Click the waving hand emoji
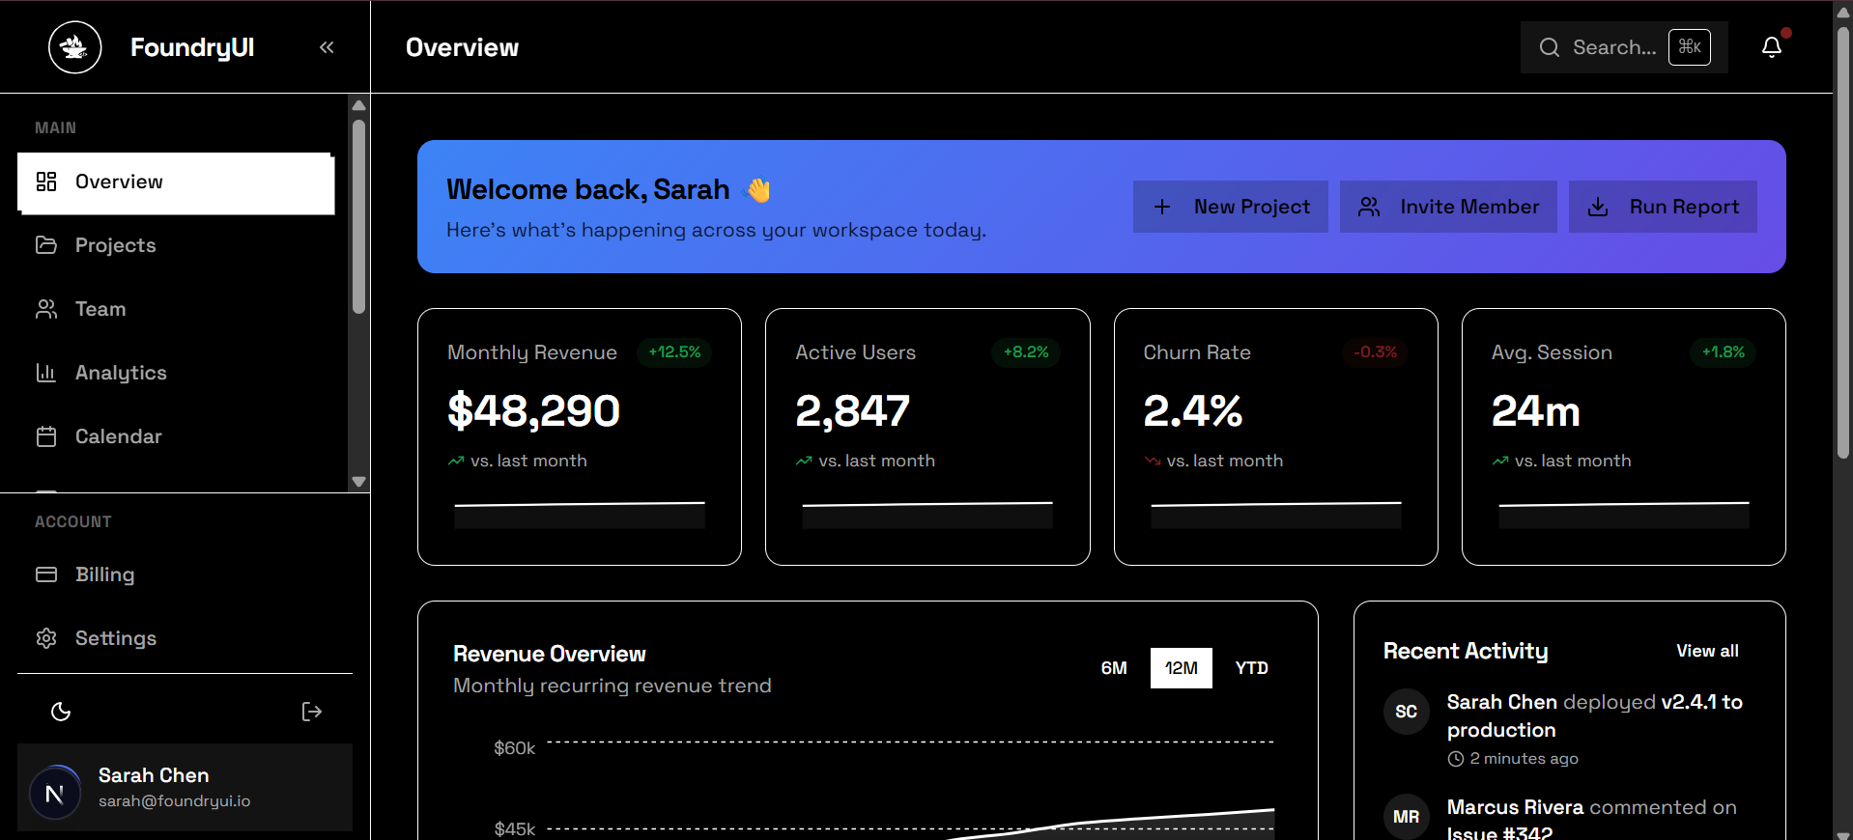Image resolution: width=1853 pixels, height=840 pixels. [x=758, y=190]
